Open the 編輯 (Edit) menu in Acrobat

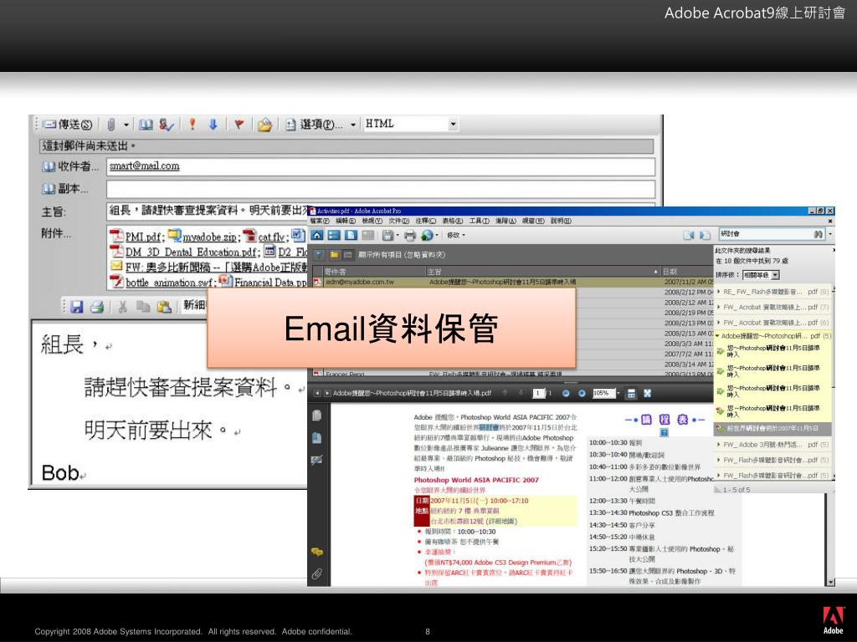coord(346,221)
